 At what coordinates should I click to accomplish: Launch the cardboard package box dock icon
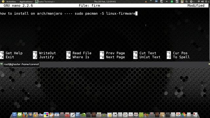coord(162,114)
